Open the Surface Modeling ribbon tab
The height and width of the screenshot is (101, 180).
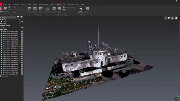[43, 4]
